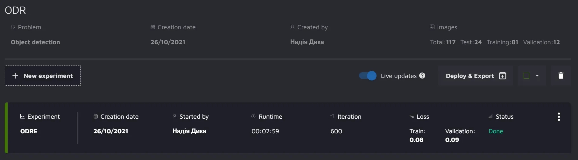
Task: Expand the selection dropdown arrow
Action: coord(537,76)
